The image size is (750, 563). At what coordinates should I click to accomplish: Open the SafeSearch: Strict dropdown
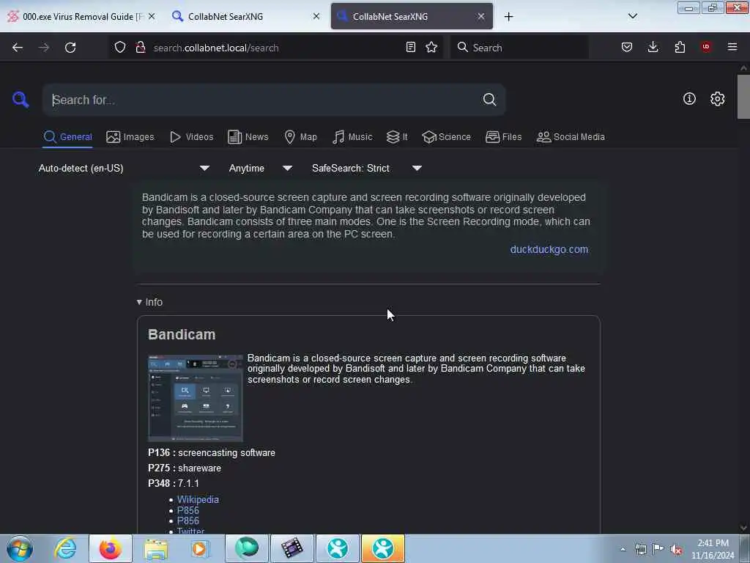[x=366, y=168]
